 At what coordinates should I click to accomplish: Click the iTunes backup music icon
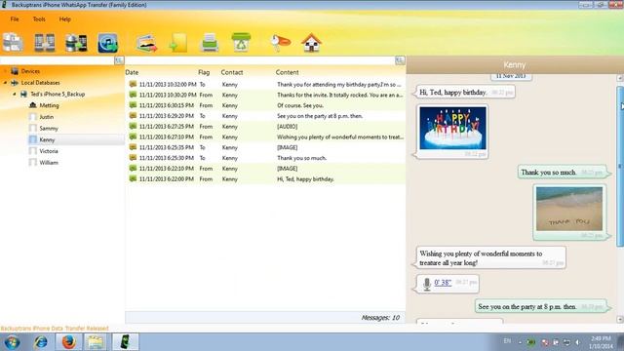tap(108, 43)
